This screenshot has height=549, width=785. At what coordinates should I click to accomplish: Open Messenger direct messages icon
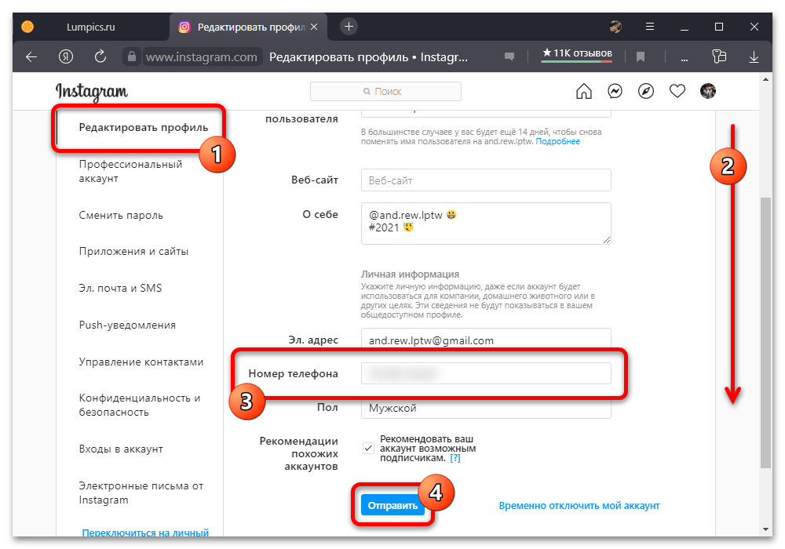point(615,92)
